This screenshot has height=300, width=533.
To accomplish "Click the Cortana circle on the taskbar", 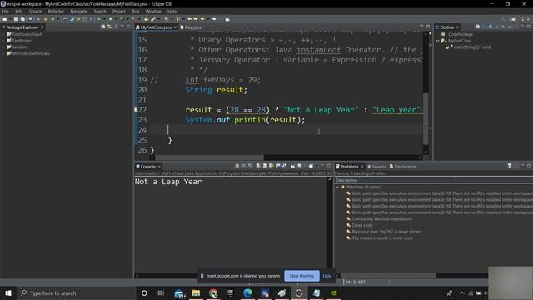I will point(144,292).
